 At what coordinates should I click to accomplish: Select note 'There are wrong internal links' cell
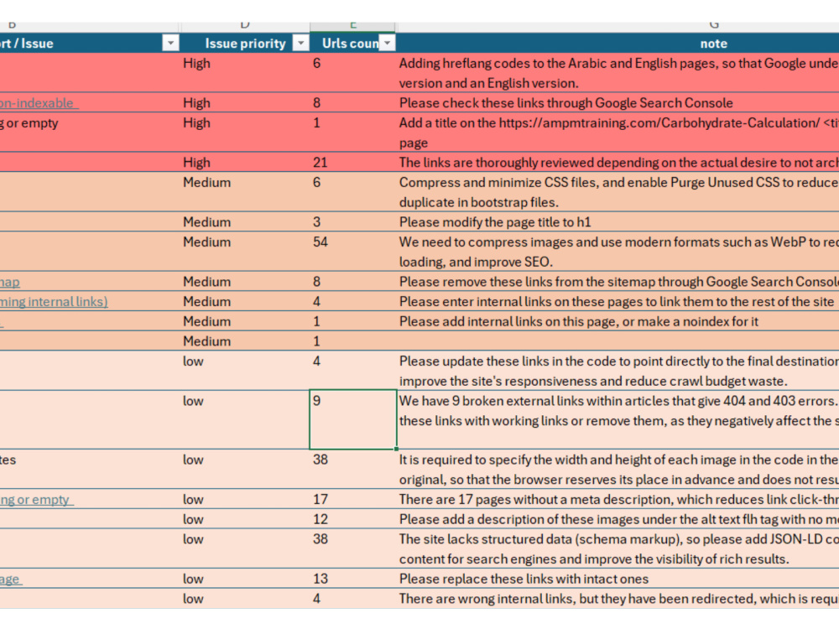618,599
